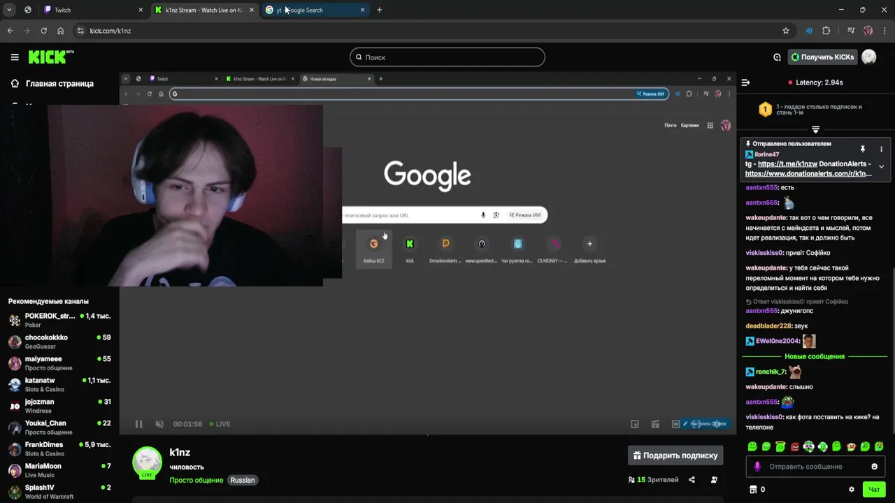Open the emoji picker in the message box

874,467
